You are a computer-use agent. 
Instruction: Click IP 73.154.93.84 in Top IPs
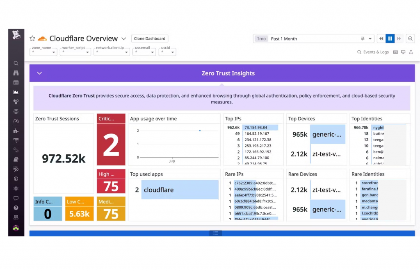tap(256, 127)
